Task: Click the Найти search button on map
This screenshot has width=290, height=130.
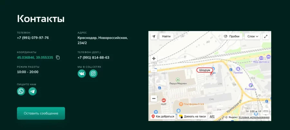Action: pyautogui.click(x=166, y=37)
